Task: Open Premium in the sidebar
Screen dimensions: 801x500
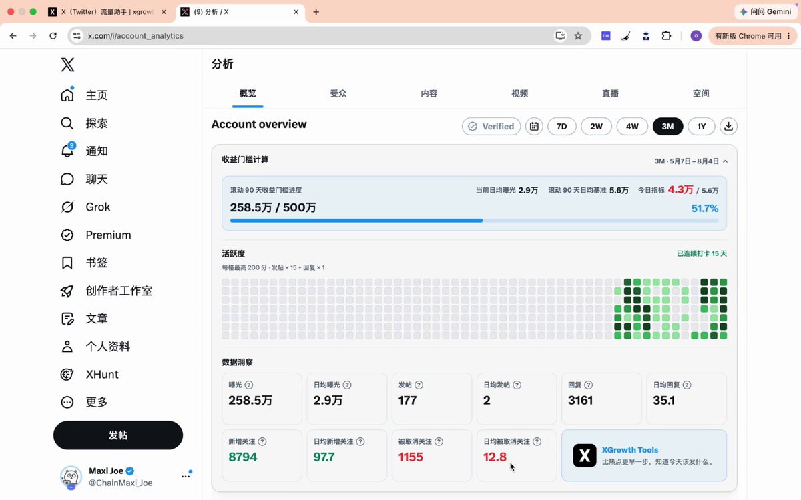Action: click(x=95, y=235)
